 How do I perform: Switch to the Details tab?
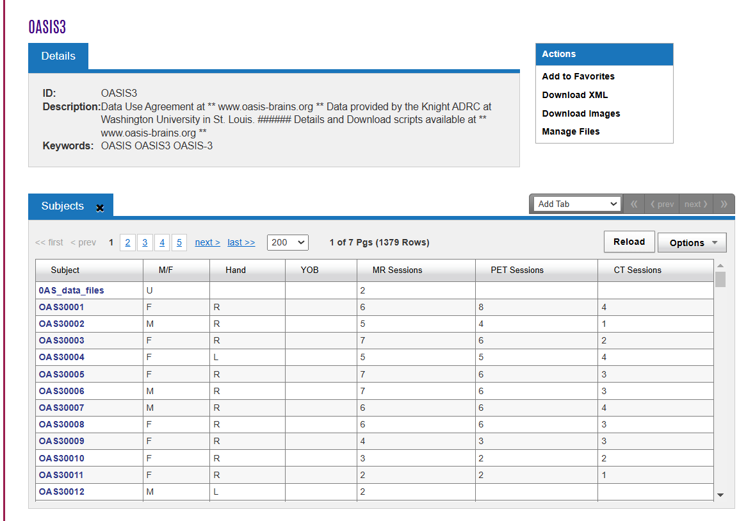tap(58, 56)
